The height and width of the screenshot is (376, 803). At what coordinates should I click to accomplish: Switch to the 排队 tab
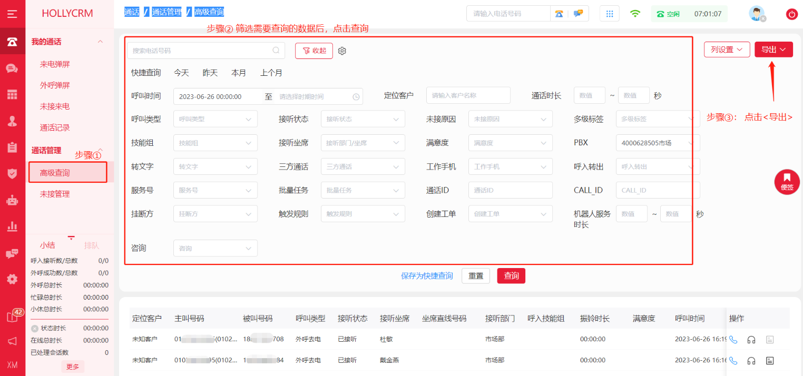click(92, 245)
